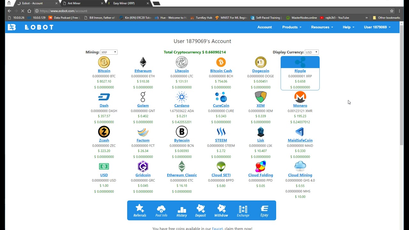
Task: Open the Bitcoin coin icon
Action: (104, 62)
